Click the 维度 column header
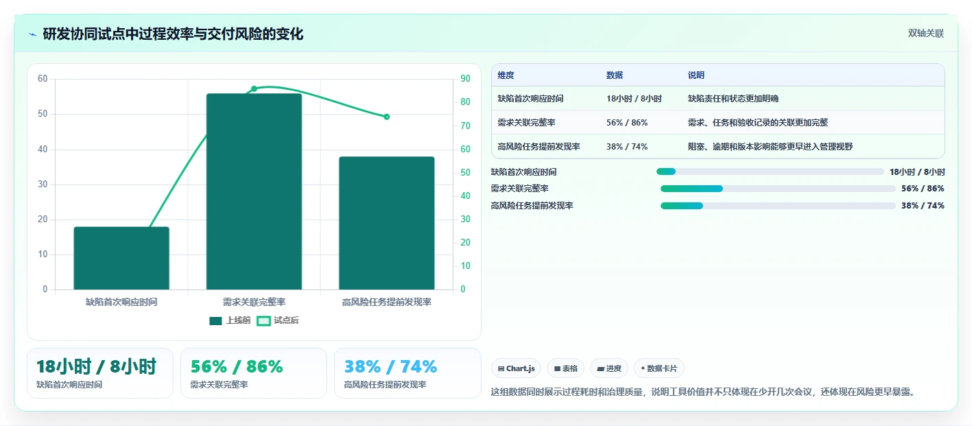The height and width of the screenshot is (426, 972). coord(506,75)
